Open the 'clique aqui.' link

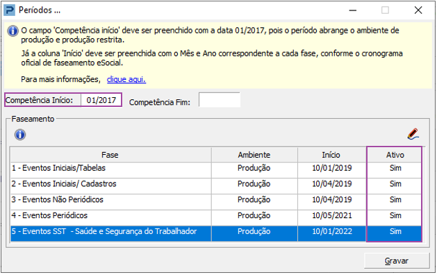click(x=126, y=79)
